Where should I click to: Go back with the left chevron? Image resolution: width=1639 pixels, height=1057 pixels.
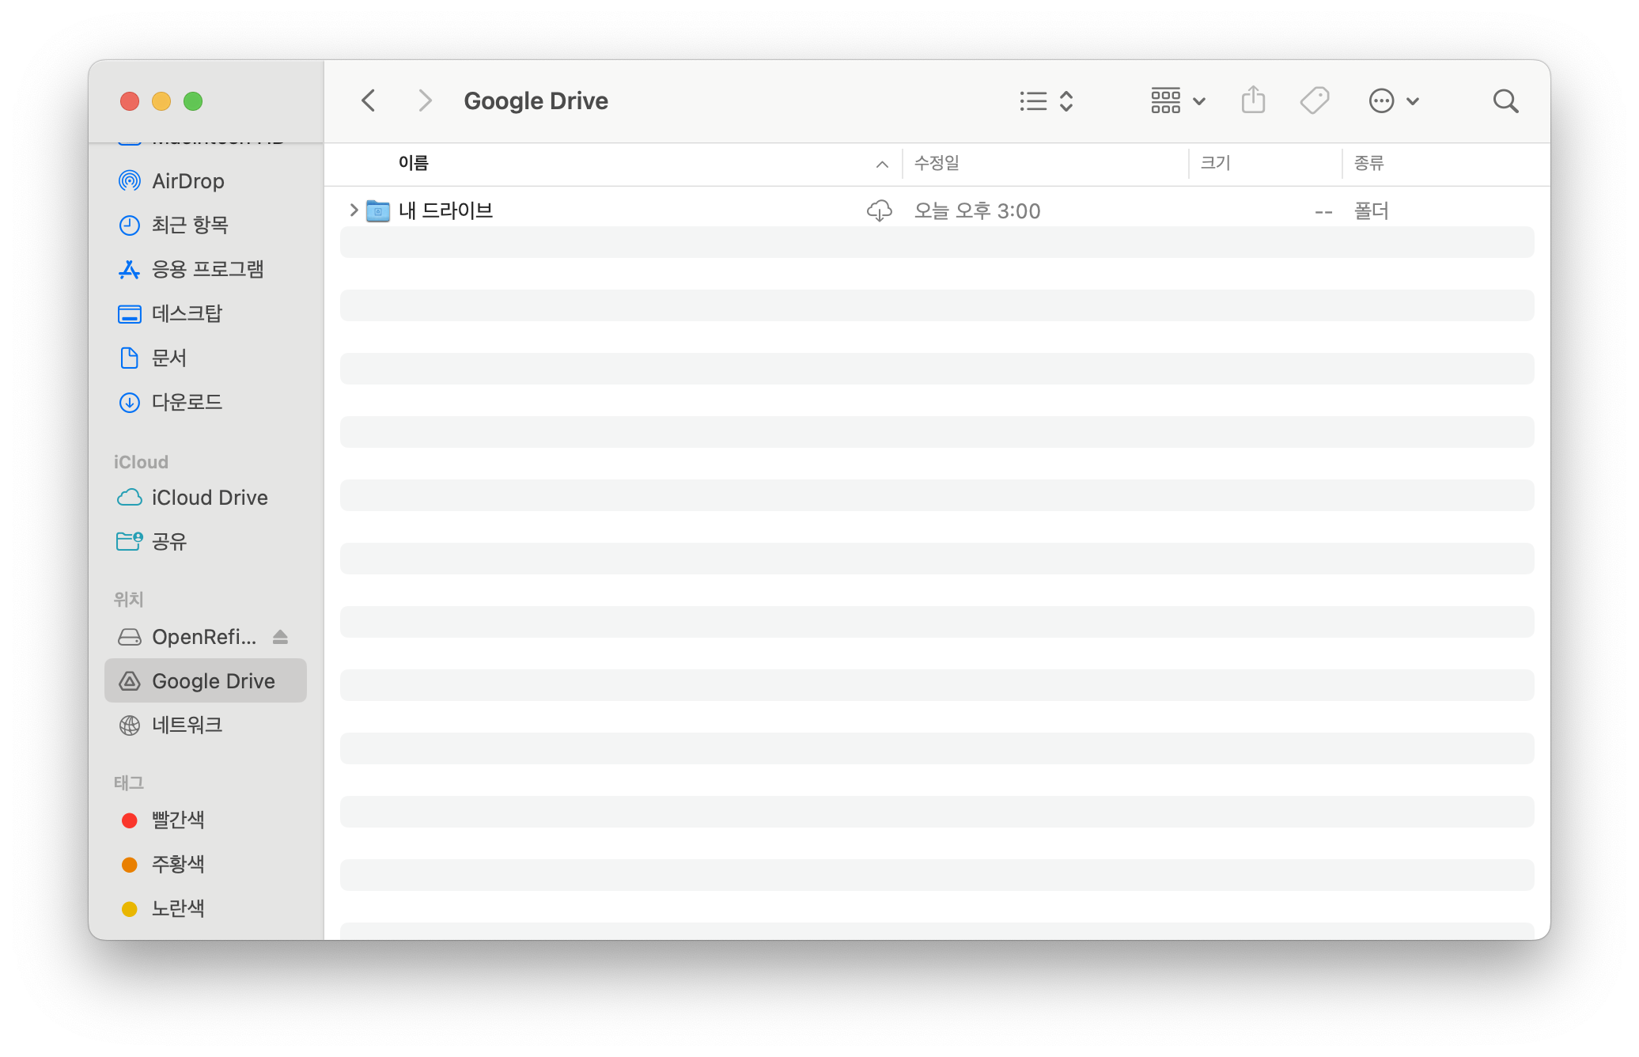pyautogui.click(x=368, y=101)
